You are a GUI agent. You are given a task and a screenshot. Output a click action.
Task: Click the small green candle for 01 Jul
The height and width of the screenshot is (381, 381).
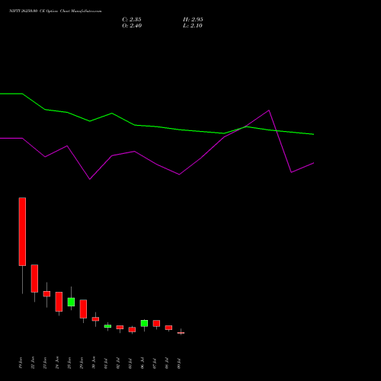coord(107,326)
